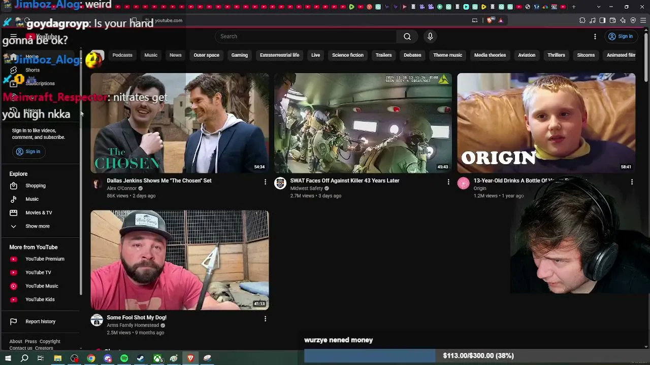Select the Trailers category chip
Image resolution: width=650 pixels, height=365 pixels.
pyautogui.click(x=384, y=55)
